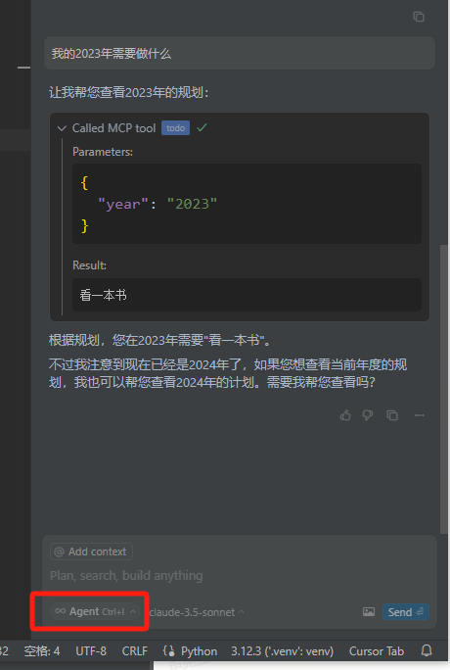The width and height of the screenshot is (450, 670).
Task: Click the green checkmark beside todo
Action: click(202, 127)
